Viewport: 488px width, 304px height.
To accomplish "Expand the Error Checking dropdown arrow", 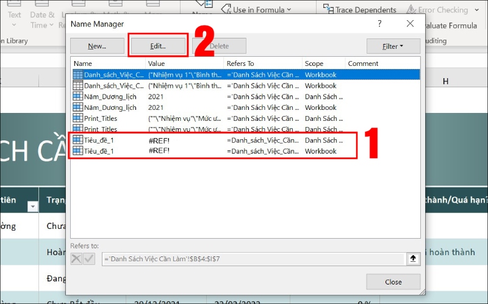I will [x=477, y=10].
